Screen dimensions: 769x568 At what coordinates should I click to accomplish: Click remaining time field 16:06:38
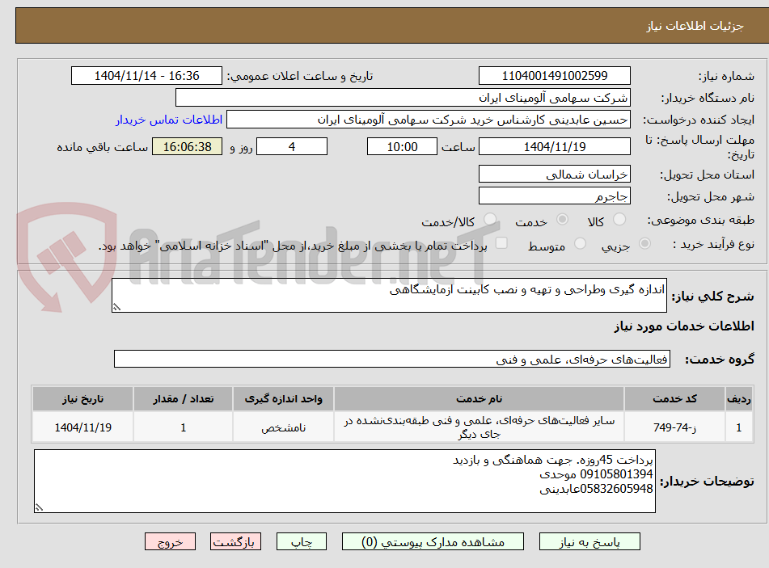coord(187,146)
